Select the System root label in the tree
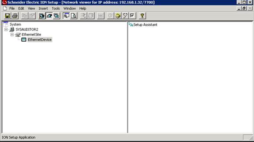 coord(15,24)
